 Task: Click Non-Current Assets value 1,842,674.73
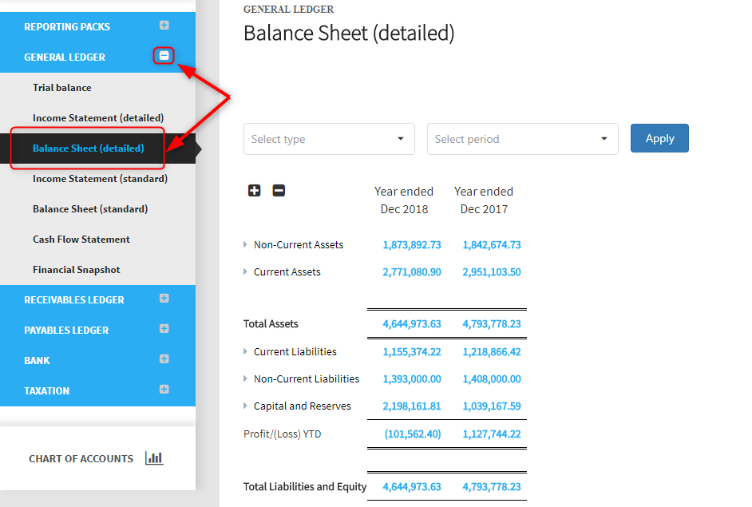pyautogui.click(x=492, y=245)
